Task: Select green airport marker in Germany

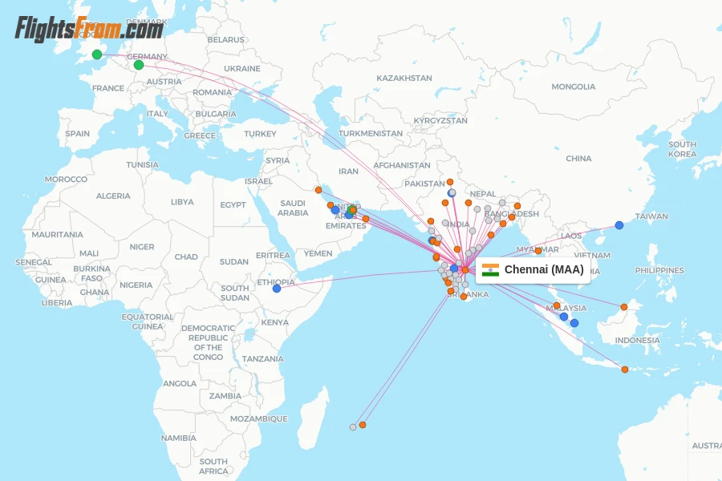Action: [x=139, y=66]
